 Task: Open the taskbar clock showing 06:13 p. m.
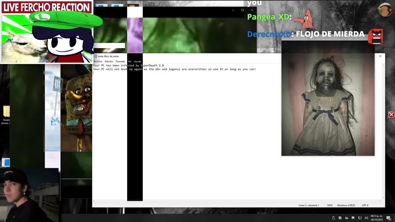pyautogui.click(x=376, y=218)
